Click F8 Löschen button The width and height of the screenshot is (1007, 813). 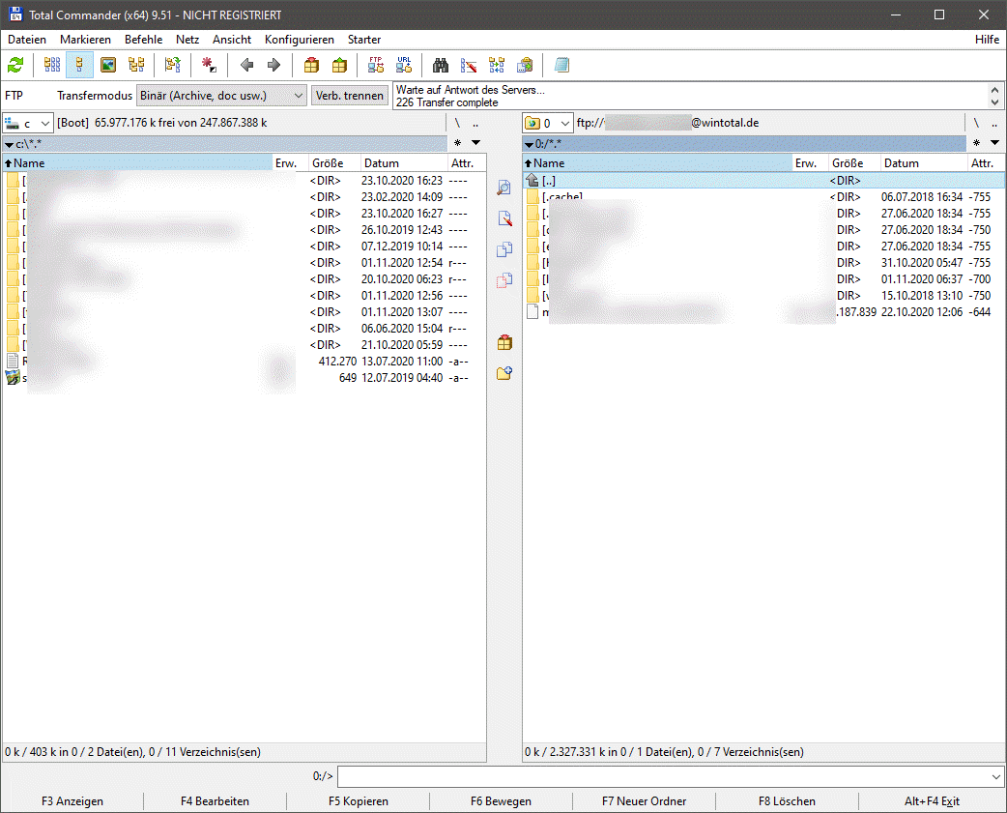pos(787,800)
